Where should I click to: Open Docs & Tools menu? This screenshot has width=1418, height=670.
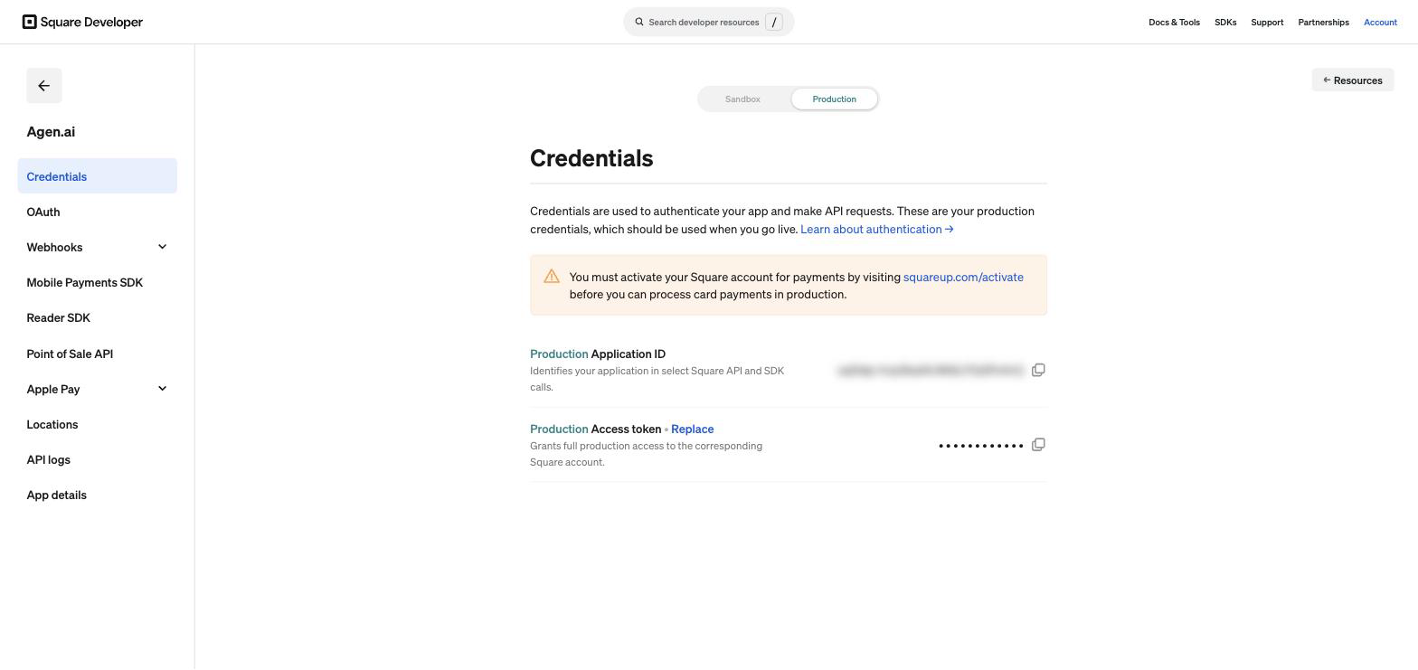coord(1174,22)
